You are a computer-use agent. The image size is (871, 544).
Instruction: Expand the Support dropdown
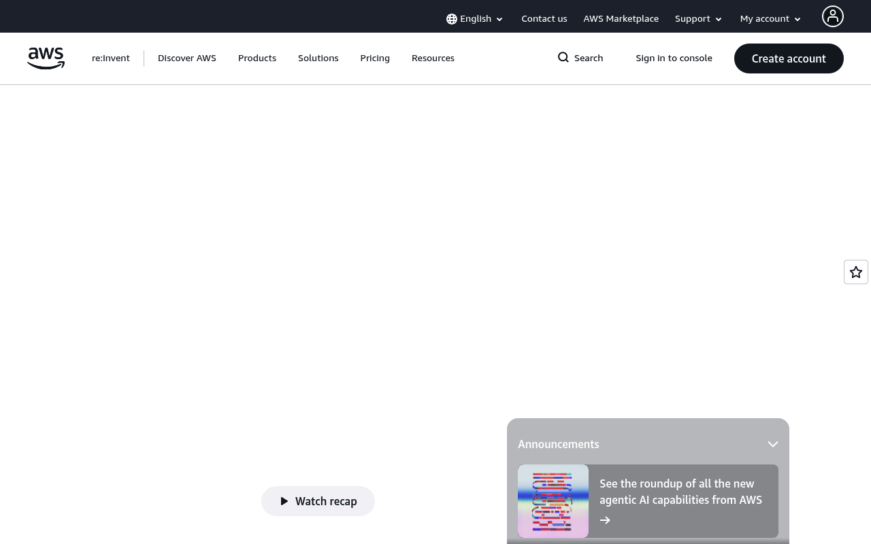[x=699, y=19]
